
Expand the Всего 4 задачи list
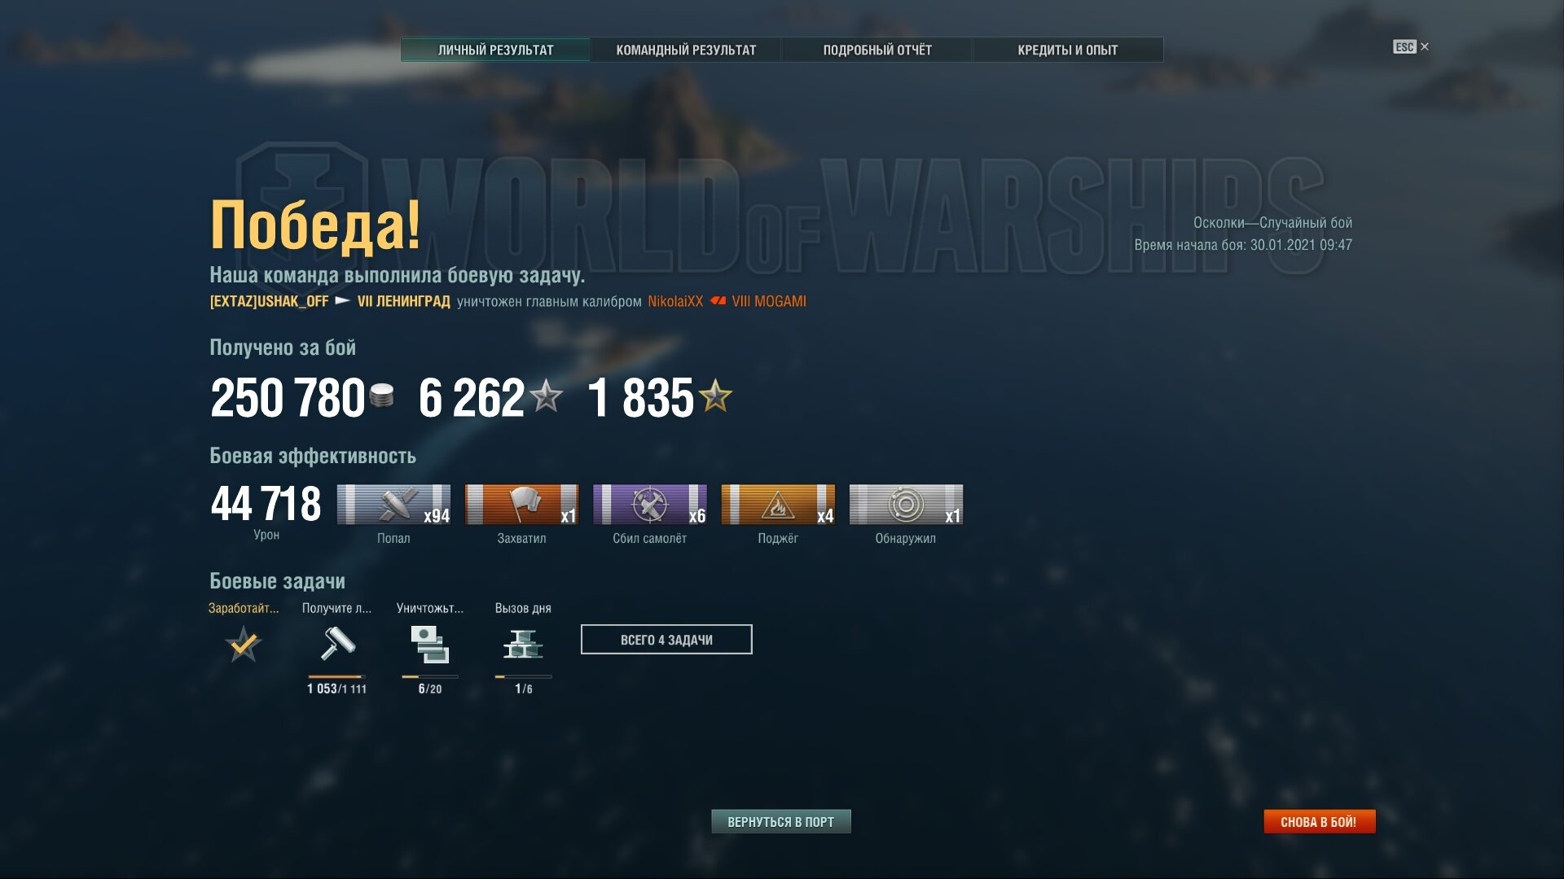[666, 640]
